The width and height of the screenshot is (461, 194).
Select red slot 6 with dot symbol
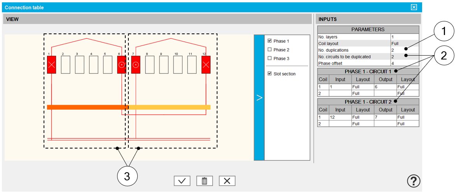pyautogui.click(x=122, y=65)
